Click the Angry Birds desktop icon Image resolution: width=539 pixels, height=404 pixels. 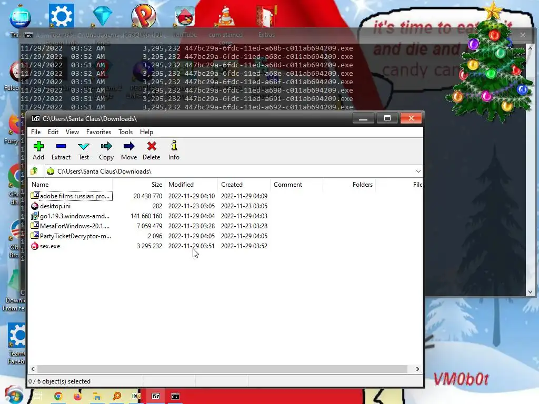(x=185, y=16)
